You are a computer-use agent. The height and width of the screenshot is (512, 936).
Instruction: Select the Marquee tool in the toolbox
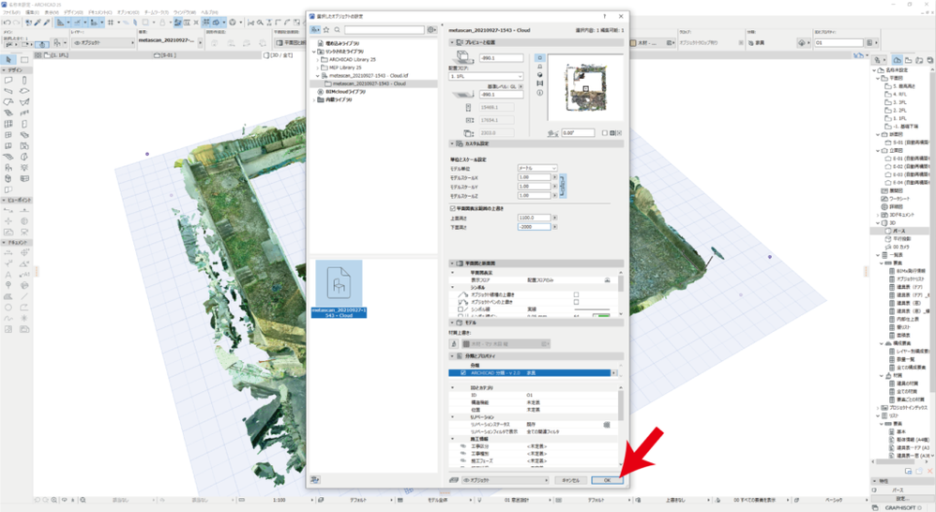click(x=23, y=60)
